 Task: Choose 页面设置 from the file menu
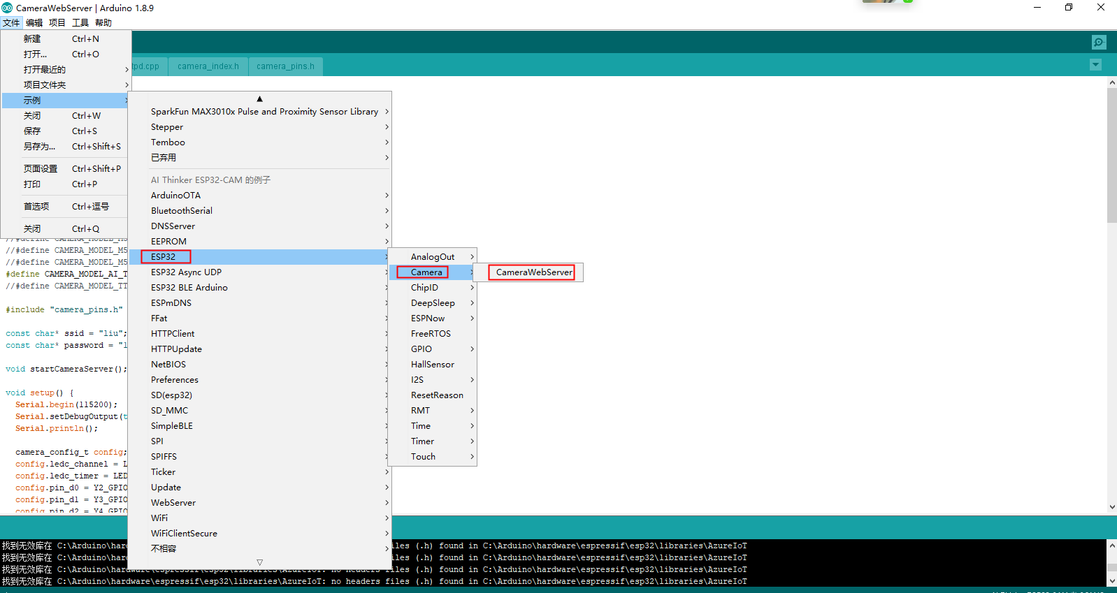coord(66,168)
